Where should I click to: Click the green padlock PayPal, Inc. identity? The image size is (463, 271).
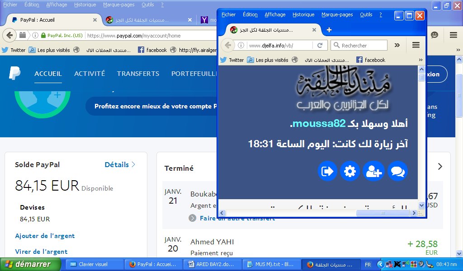[61, 35]
